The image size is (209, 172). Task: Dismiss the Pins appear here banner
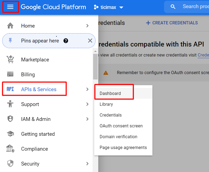tap(90, 41)
